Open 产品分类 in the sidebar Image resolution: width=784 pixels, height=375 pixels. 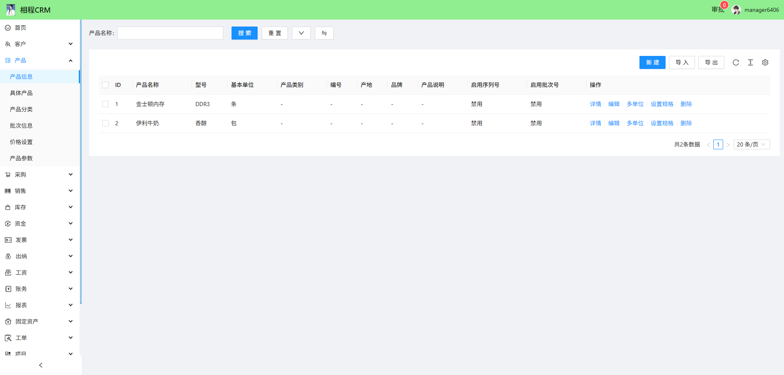click(x=21, y=109)
